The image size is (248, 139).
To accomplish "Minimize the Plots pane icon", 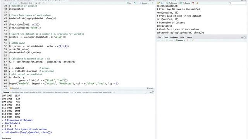I will click(242, 37).
